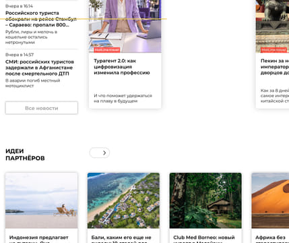Click the red HotLine.travel tag on Пекин card
Screen dimensions: 289x243
click(x=274, y=50)
